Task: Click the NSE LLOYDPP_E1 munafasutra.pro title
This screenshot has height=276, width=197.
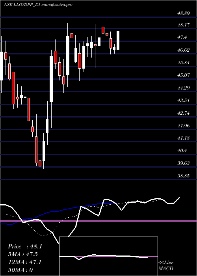Action: pyautogui.click(x=38, y=5)
